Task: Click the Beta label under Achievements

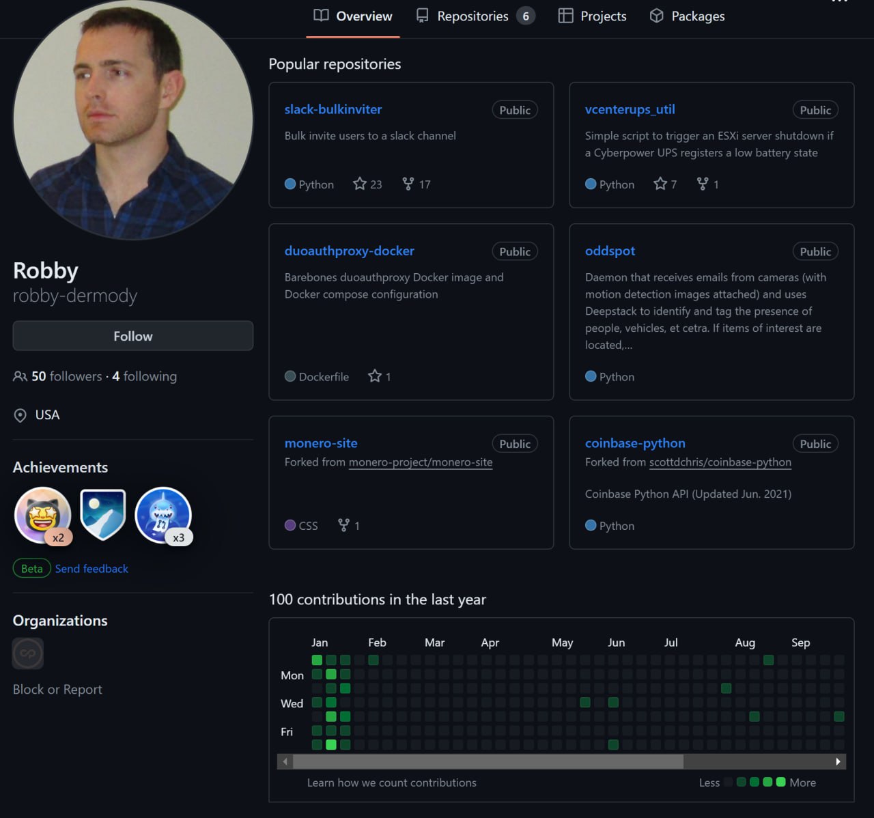Action: [x=31, y=569]
